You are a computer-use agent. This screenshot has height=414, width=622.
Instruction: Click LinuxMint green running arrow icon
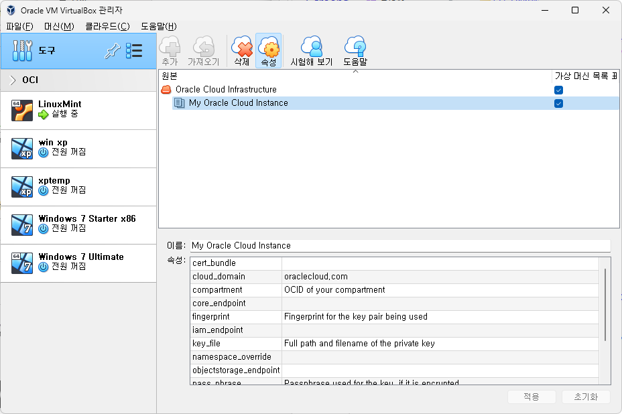click(44, 115)
